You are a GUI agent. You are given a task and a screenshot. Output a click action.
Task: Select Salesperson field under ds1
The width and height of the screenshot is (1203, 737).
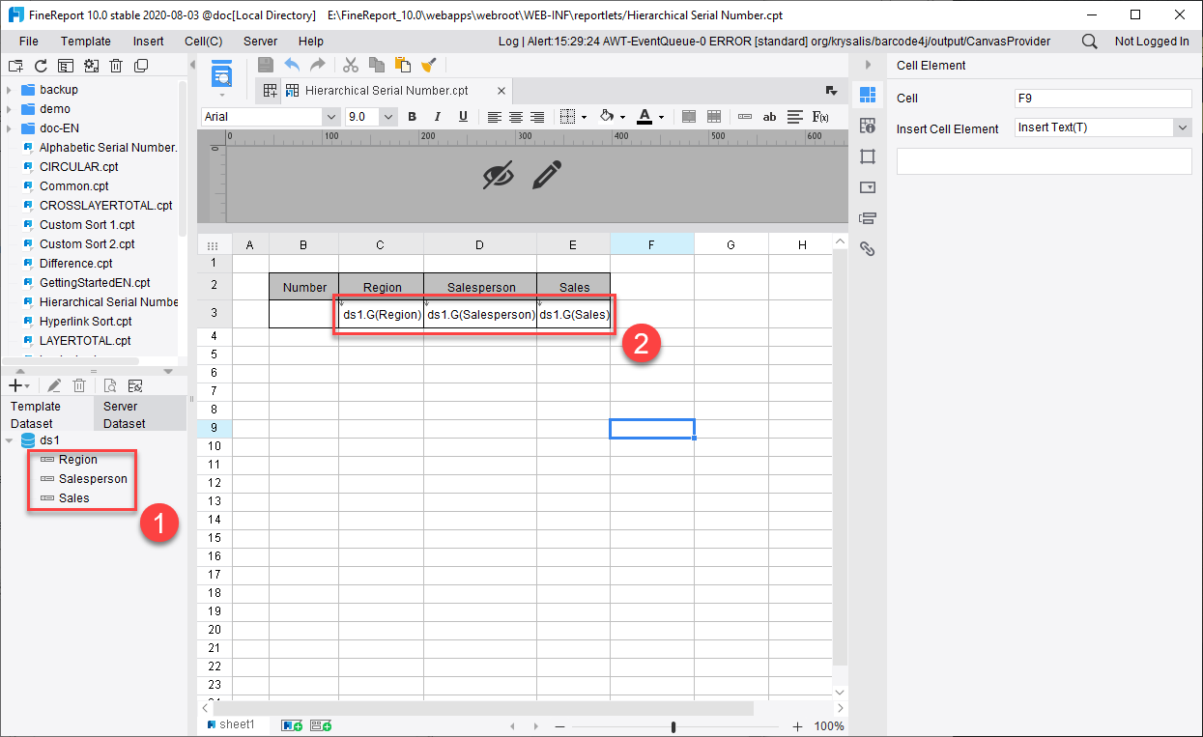[x=93, y=479]
